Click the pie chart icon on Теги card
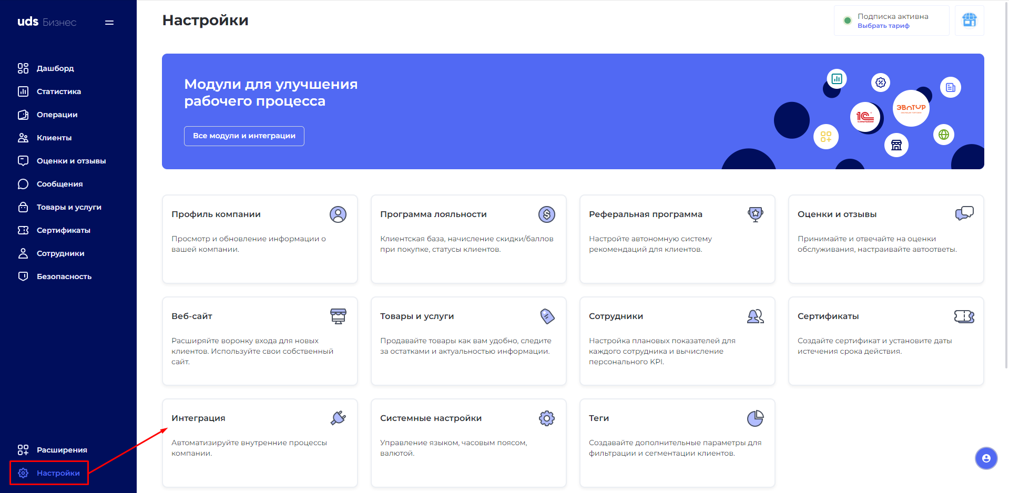 tap(756, 418)
